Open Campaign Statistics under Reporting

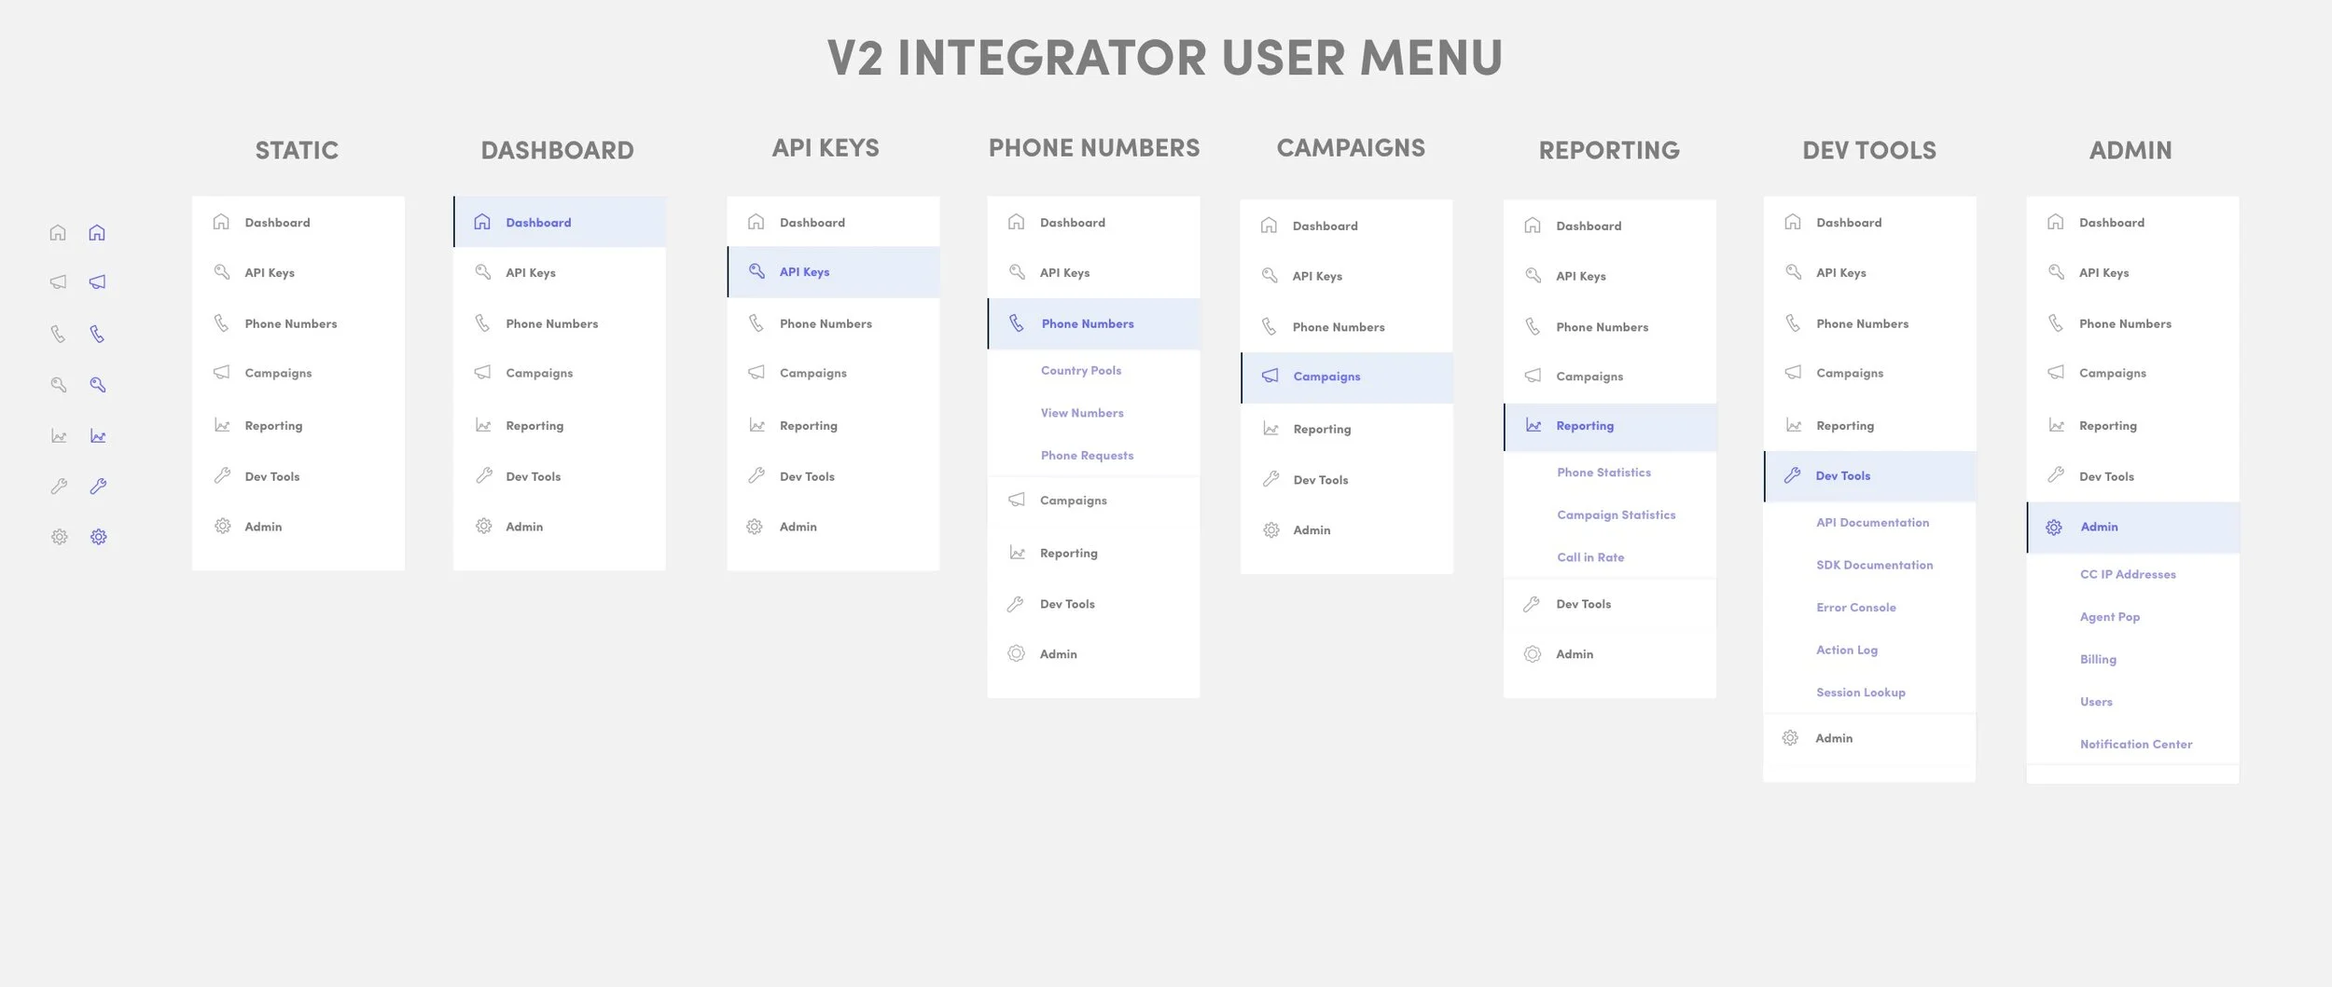coord(1616,515)
